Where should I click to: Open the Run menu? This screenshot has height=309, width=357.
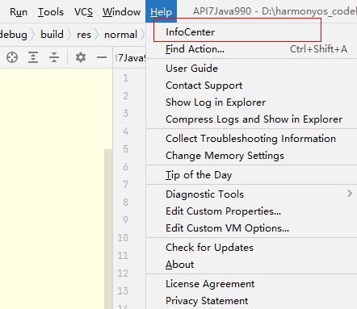pos(19,12)
